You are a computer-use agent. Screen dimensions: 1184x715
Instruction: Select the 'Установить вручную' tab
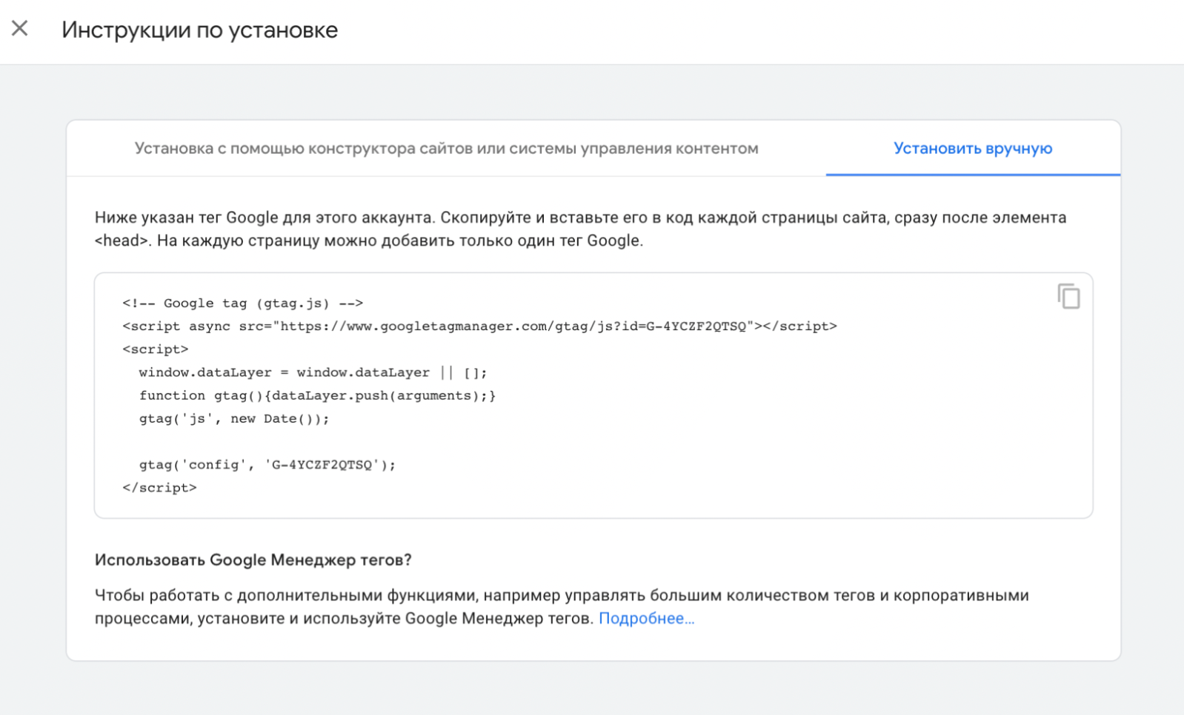(x=972, y=149)
